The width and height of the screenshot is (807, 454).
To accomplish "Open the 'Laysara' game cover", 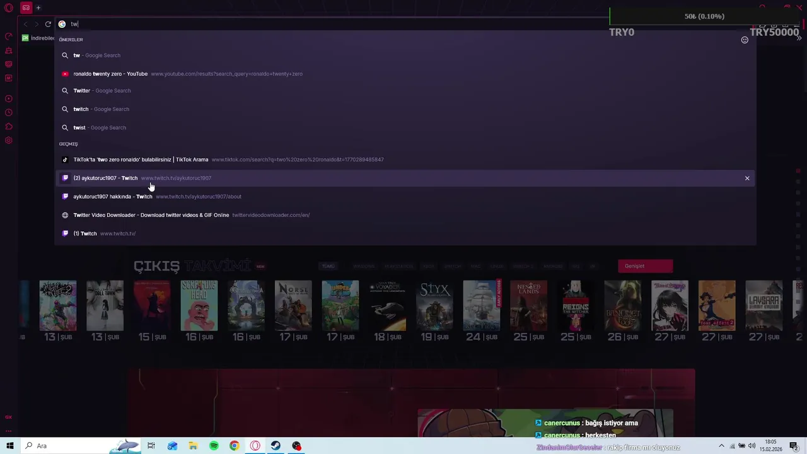I will [x=763, y=306].
